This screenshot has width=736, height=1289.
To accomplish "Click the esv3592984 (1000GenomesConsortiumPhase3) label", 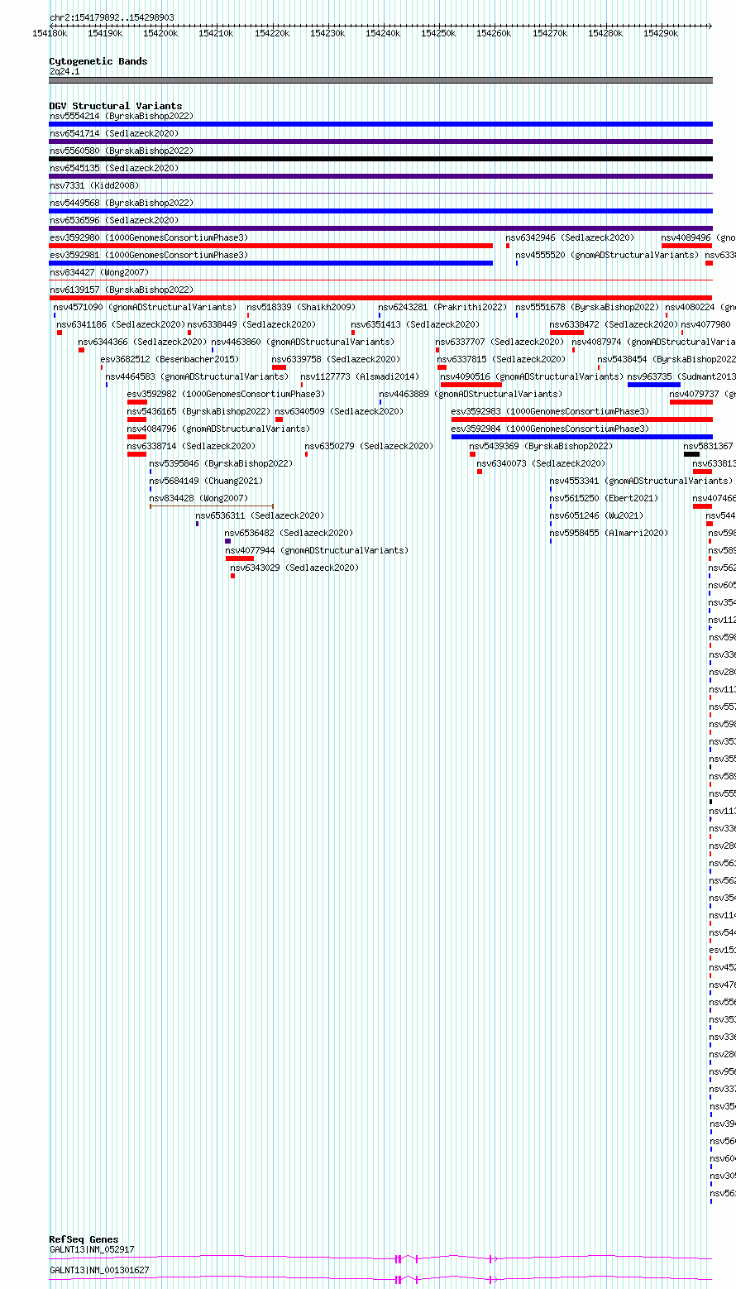I will (x=550, y=429).
